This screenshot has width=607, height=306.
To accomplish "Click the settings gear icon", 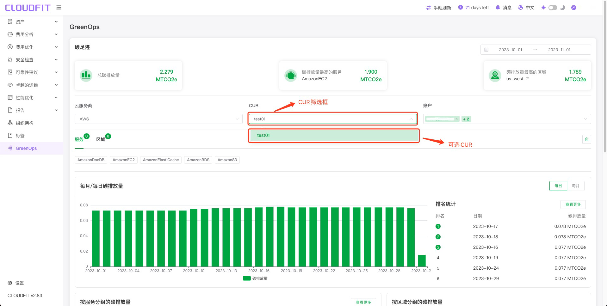I will click(10, 283).
